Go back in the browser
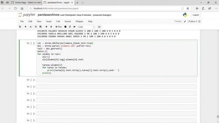This screenshot has height=123, width=219. pos(3,9)
